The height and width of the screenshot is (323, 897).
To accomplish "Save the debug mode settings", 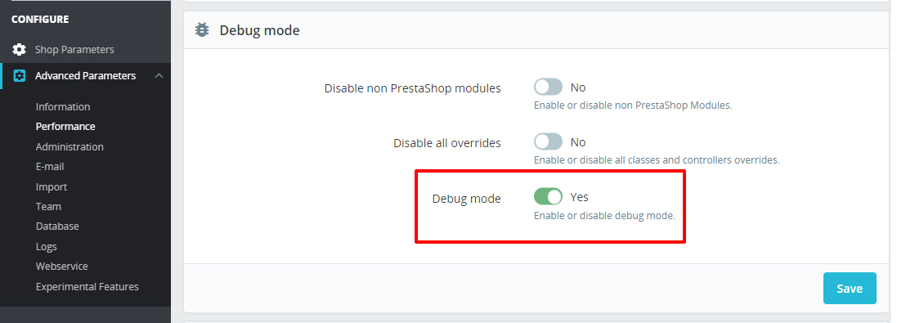I will point(850,288).
